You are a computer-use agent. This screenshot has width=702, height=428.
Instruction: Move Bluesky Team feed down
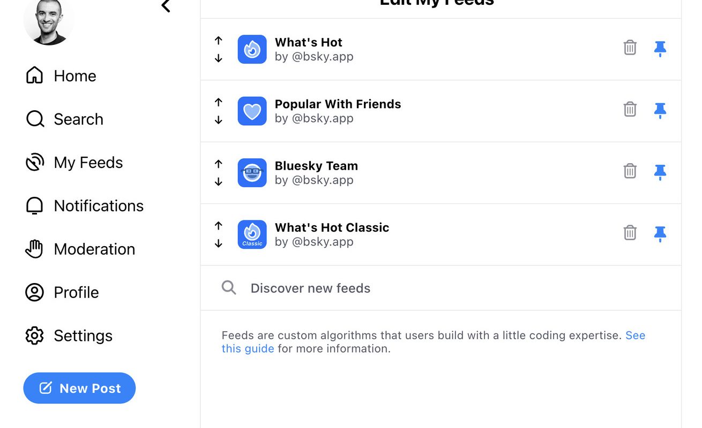click(218, 182)
